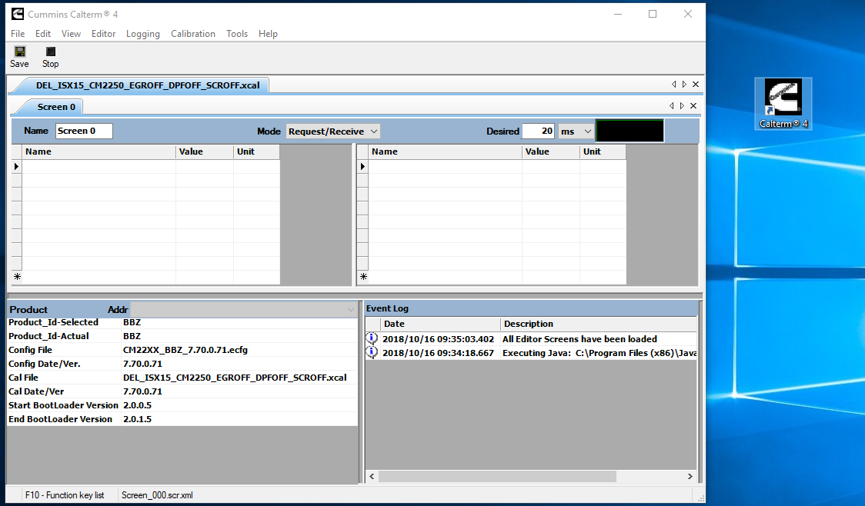The width and height of the screenshot is (865, 506).
Task: Click the black display box next to ms dropdown
Action: click(630, 131)
